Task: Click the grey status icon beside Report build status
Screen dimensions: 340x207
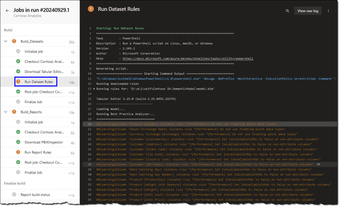Action: click(x=14, y=195)
